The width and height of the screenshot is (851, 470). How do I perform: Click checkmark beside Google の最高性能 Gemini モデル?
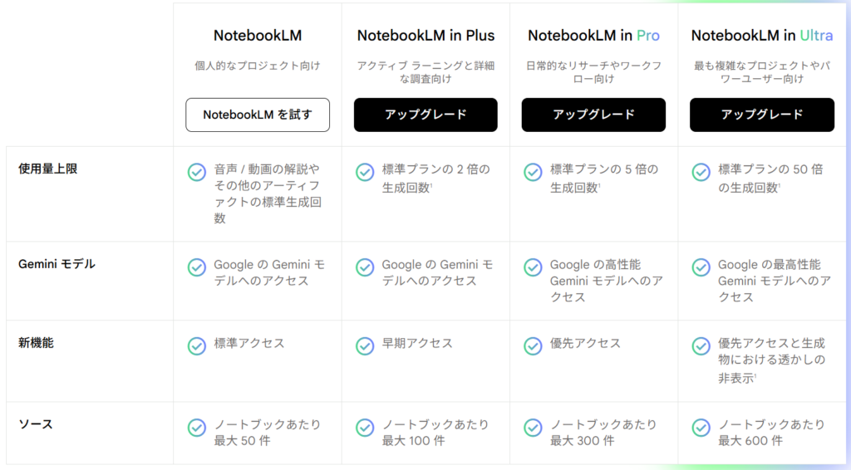coord(701,267)
